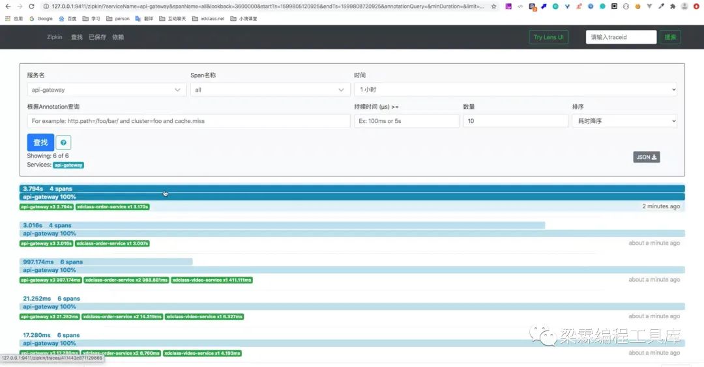Open the apps grid bookmark icon
This screenshot has width=704, height=367.
coord(14,18)
